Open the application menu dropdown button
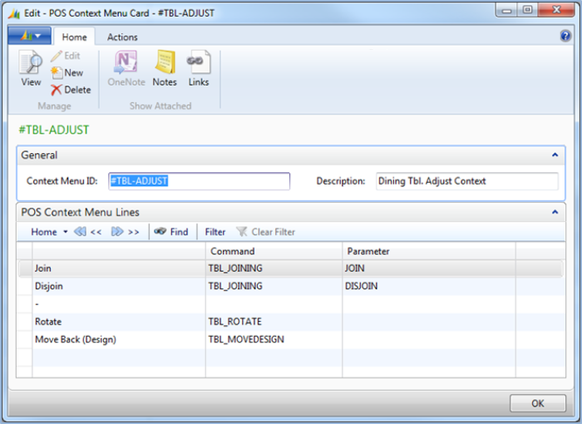Image resolution: width=582 pixels, height=424 pixels. click(x=30, y=36)
